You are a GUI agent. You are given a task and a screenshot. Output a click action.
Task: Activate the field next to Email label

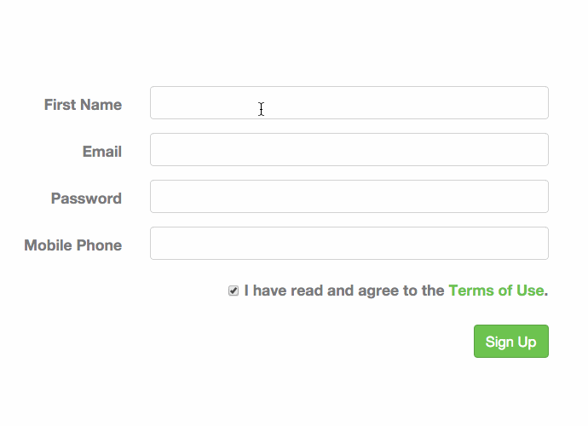tap(349, 150)
